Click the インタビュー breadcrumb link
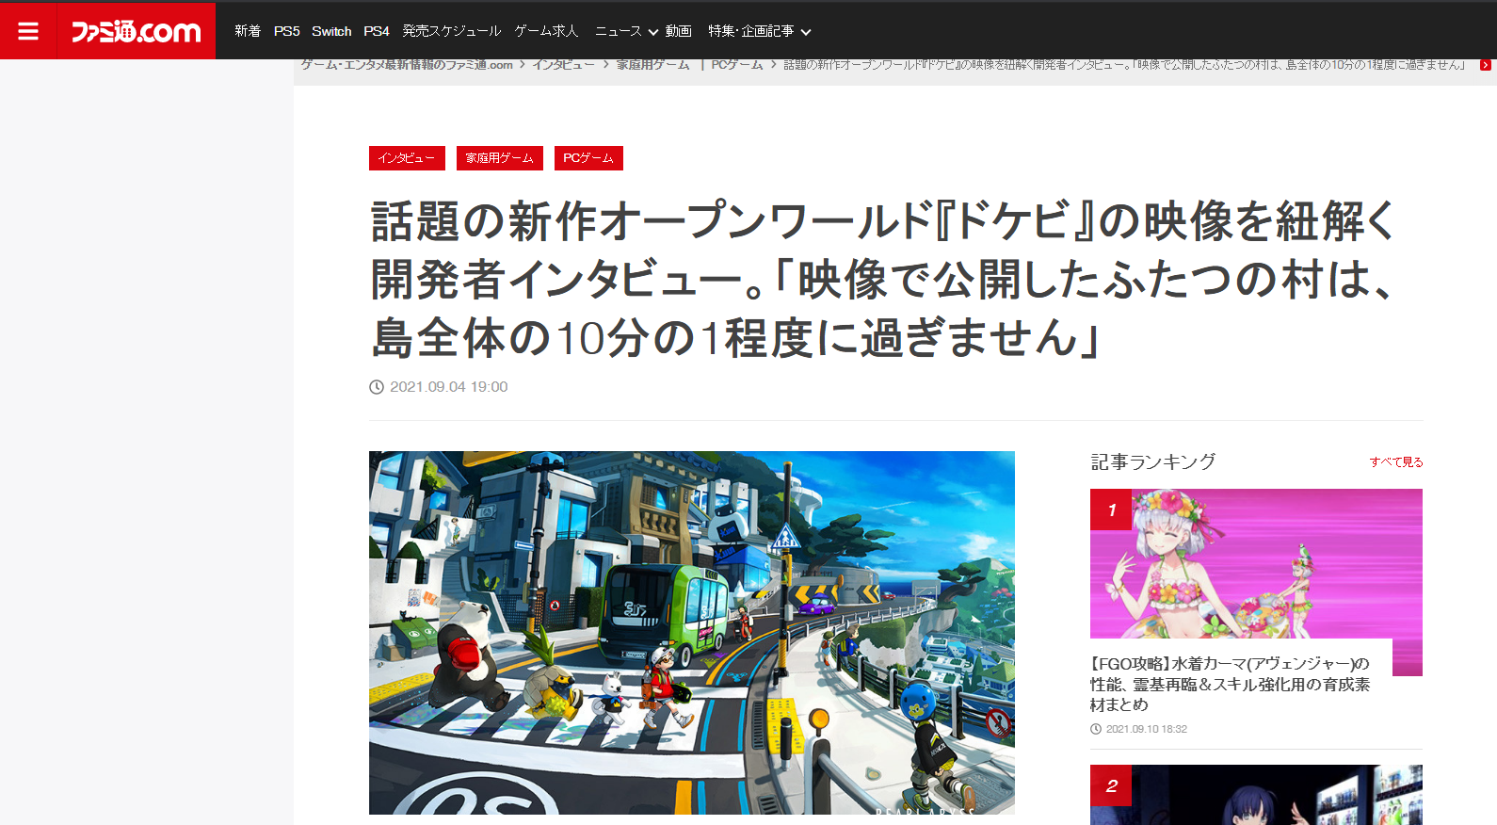This screenshot has width=1497, height=825. pos(563,65)
